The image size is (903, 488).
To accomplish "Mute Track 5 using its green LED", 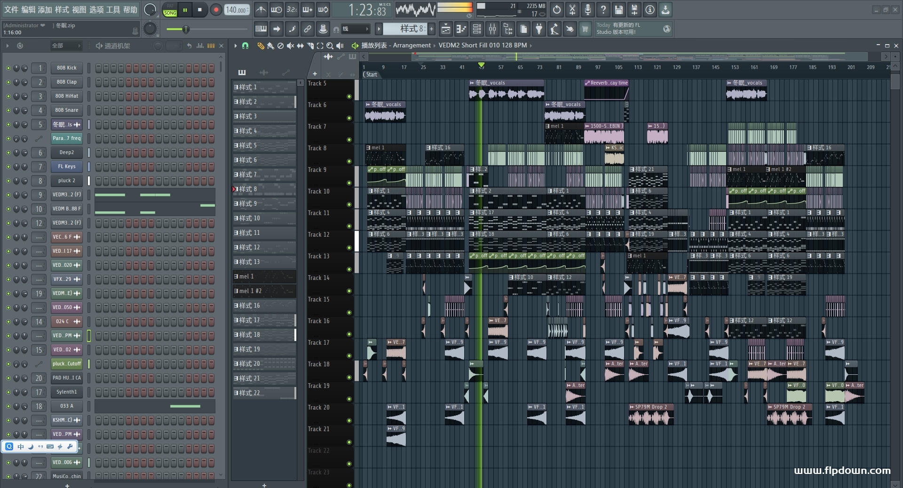I will tap(349, 97).
